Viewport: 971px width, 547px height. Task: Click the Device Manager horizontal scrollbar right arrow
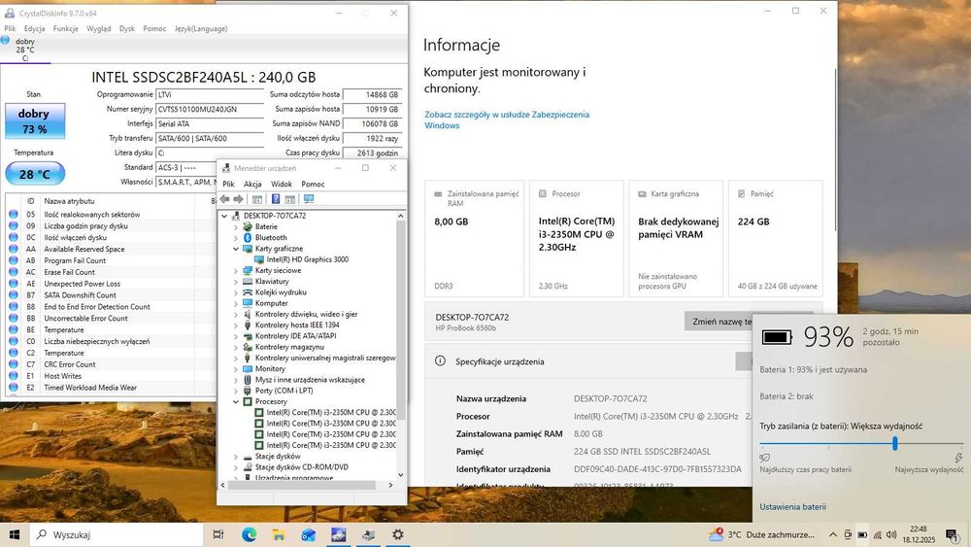[390, 485]
